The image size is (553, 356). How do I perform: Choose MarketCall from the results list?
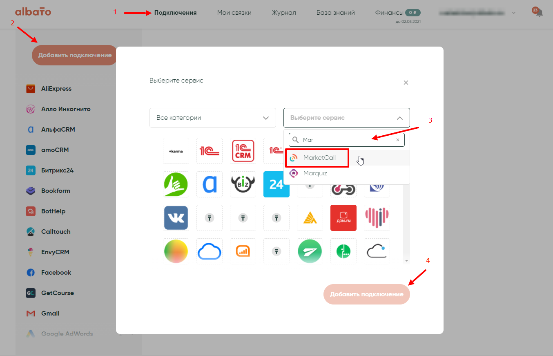[x=319, y=158]
